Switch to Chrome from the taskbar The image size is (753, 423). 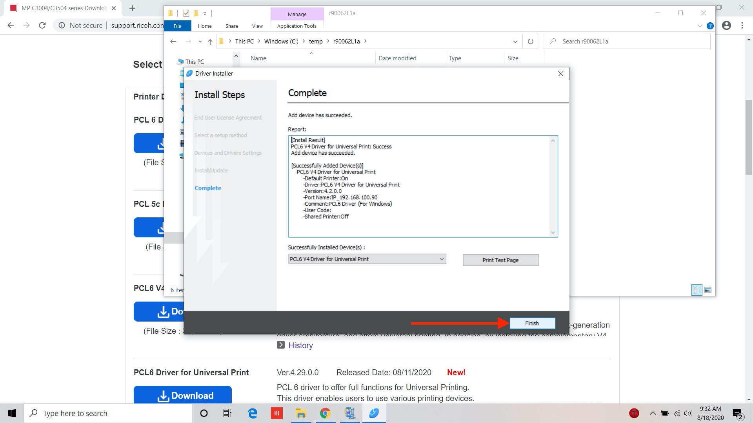[325, 413]
